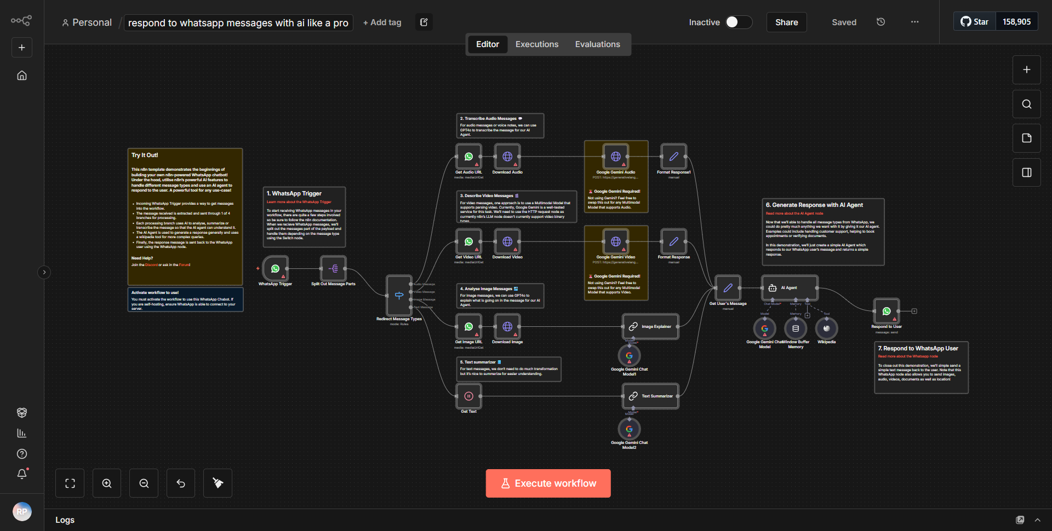
Task: Select the Get User's Message node
Action: pos(728,288)
